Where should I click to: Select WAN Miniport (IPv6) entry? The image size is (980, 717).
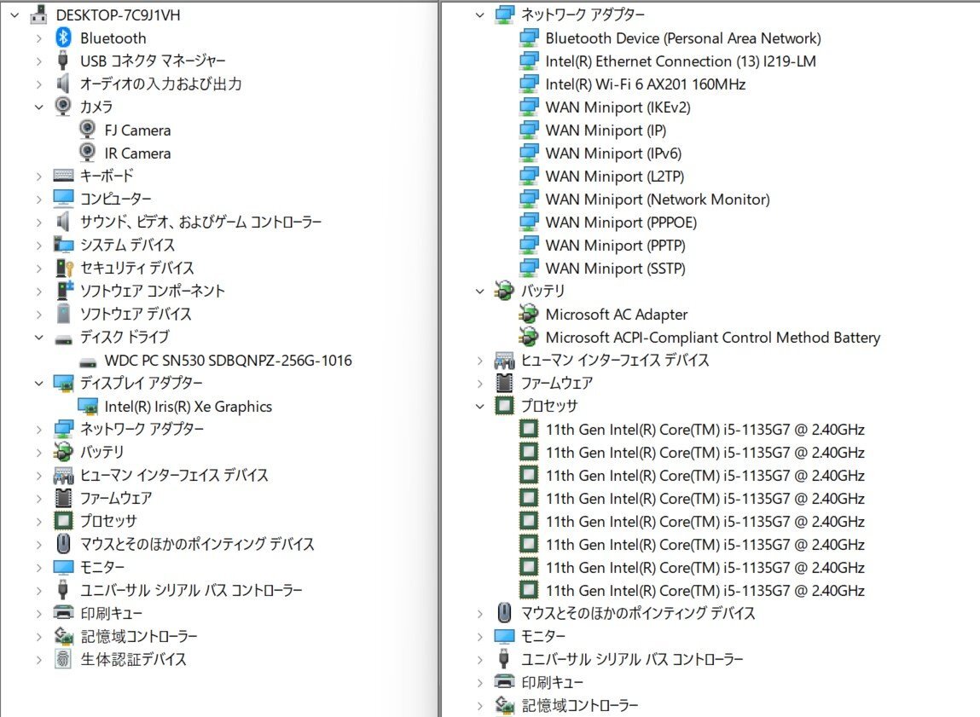613,153
